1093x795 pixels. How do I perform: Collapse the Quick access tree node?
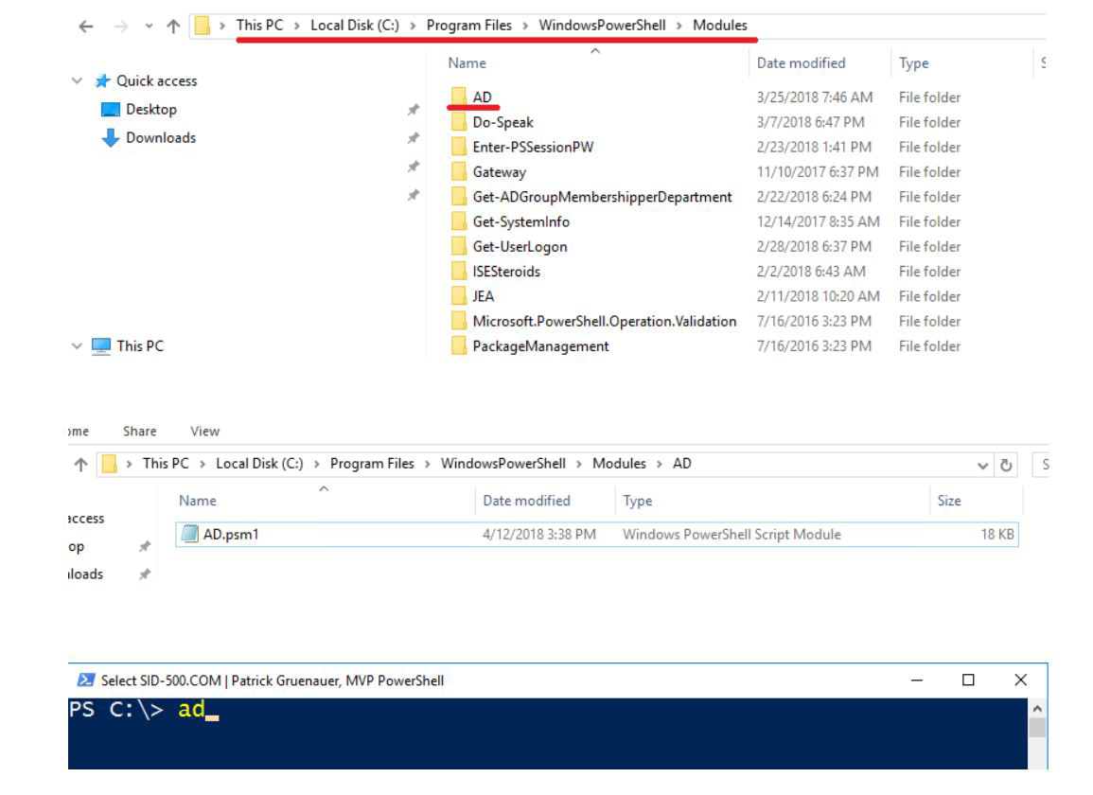[x=77, y=80]
